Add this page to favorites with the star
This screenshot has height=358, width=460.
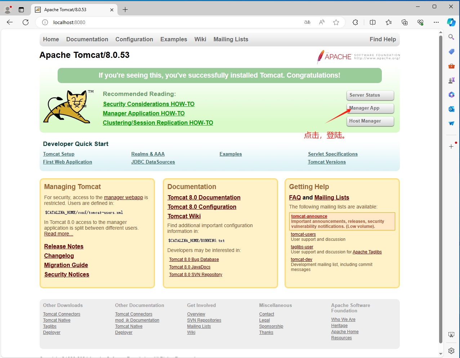[x=336, y=22]
